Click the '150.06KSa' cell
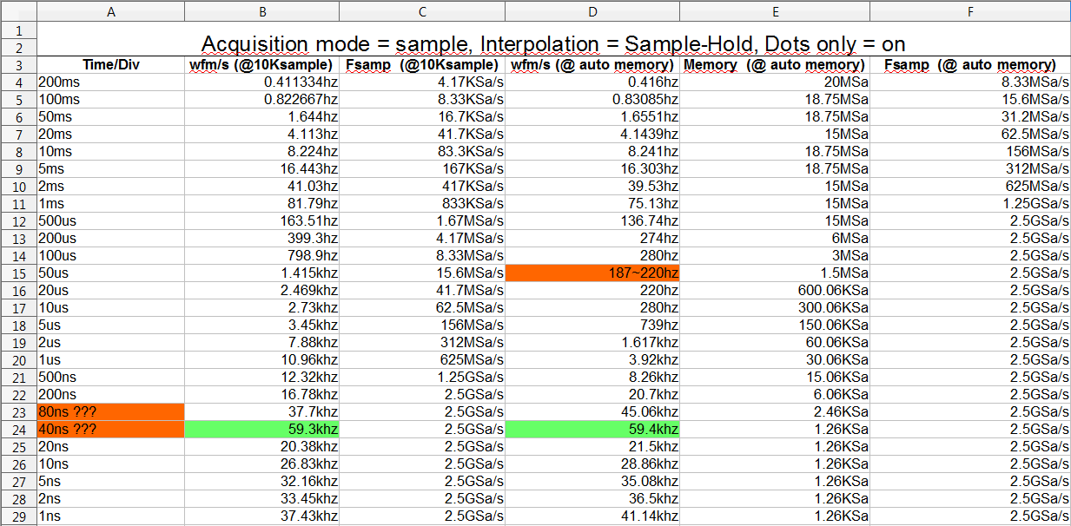The image size is (1071, 526). [x=775, y=325]
